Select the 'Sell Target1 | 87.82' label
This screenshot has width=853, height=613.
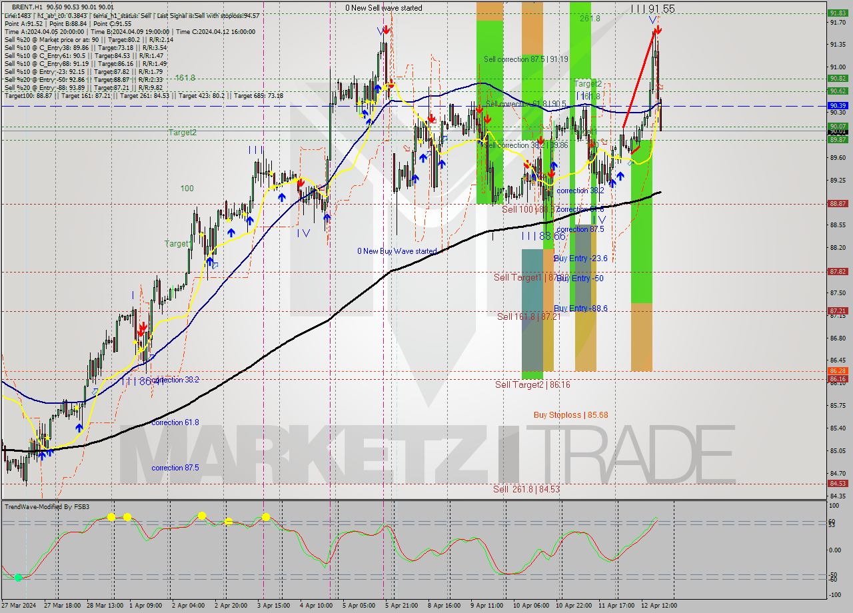(530, 277)
